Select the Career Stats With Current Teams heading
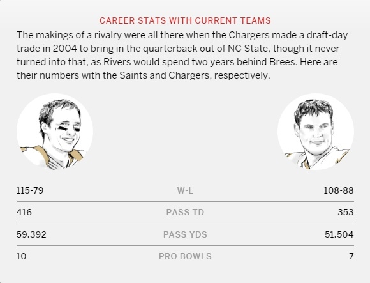 pyautogui.click(x=185, y=20)
